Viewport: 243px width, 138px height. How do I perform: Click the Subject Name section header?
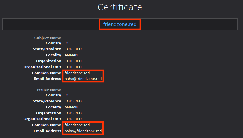(48, 38)
